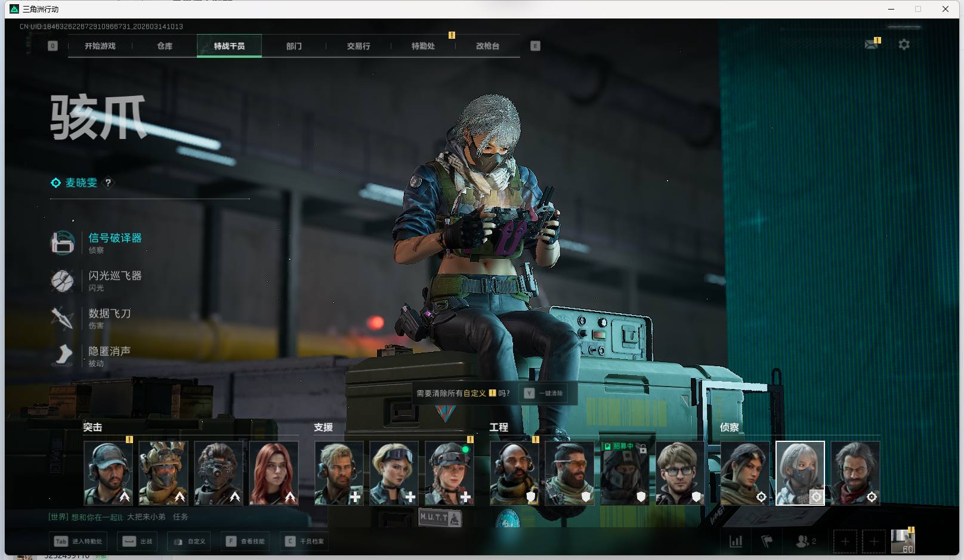Select the 闪光巡飞器 skill icon
The width and height of the screenshot is (964, 560).
click(x=63, y=280)
